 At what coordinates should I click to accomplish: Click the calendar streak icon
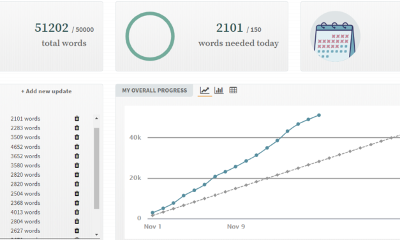pos(335,36)
